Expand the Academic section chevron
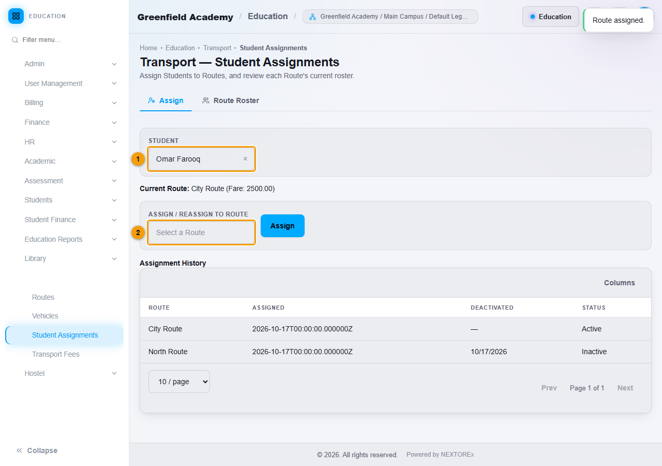The width and height of the screenshot is (662, 466). click(x=114, y=162)
